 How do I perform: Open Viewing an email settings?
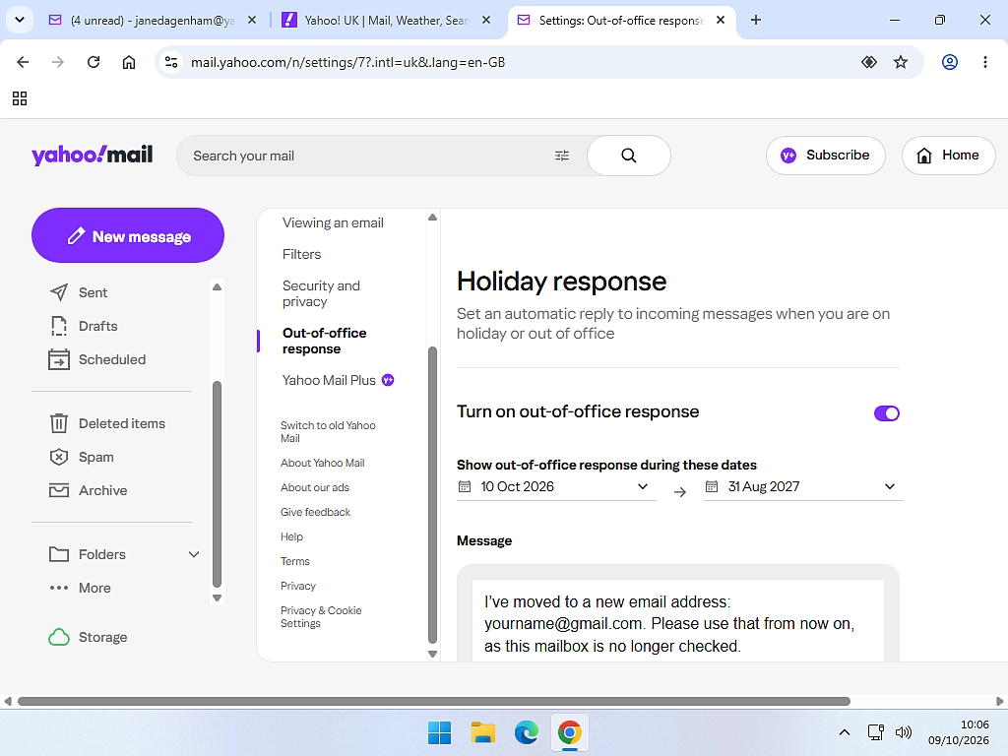(333, 223)
